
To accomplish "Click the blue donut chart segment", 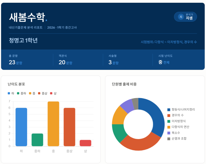I will pos(157,116).
